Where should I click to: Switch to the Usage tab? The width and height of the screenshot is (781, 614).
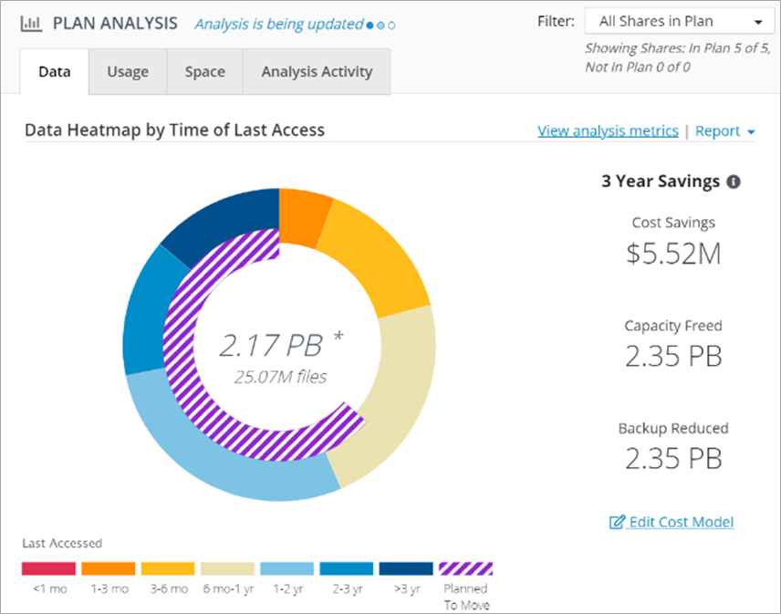(128, 71)
